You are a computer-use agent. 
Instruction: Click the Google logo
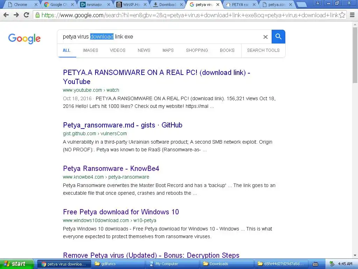pos(24,39)
